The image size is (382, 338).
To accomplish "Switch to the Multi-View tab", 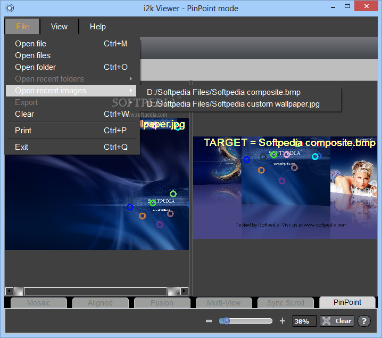I will pos(223,303).
